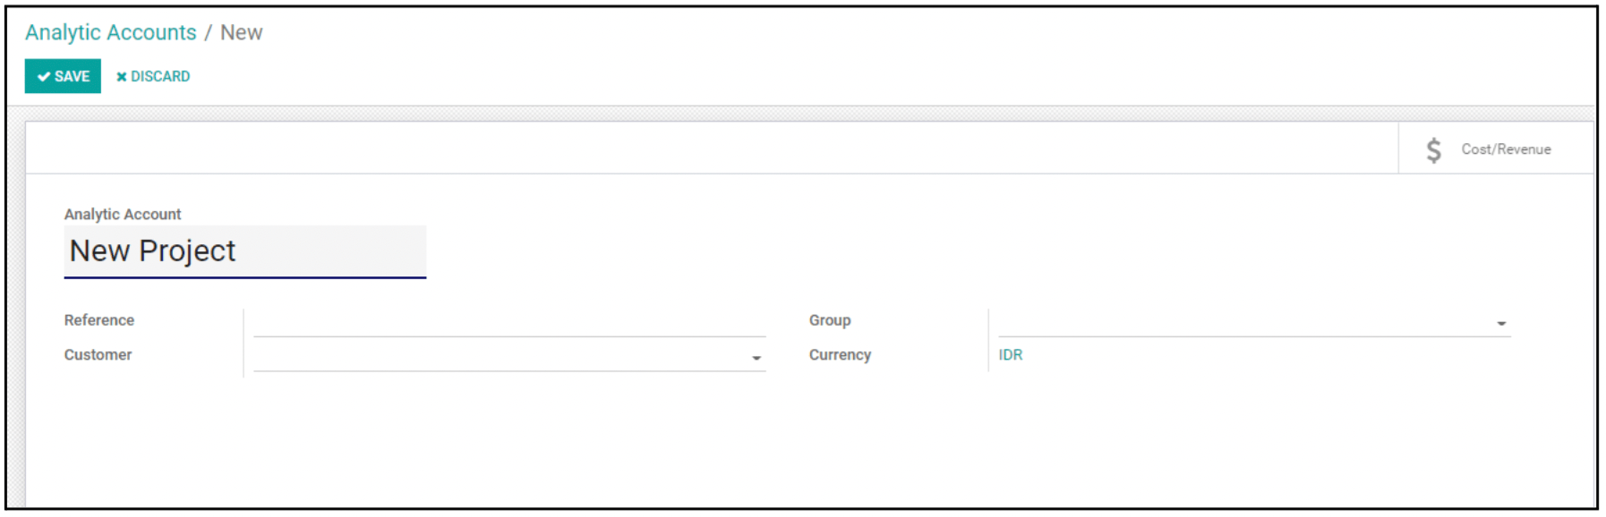1606x517 pixels.
Task: Focus the New Project name field
Action: [245, 251]
